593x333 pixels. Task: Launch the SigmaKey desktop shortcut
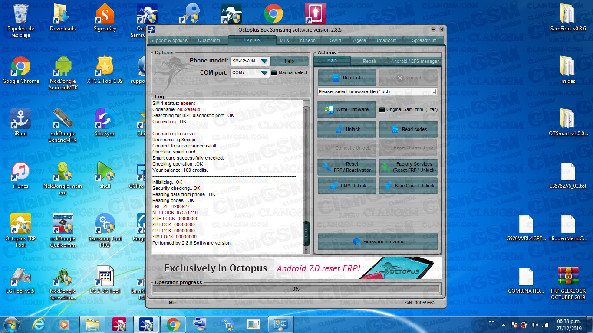click(105, 17)
